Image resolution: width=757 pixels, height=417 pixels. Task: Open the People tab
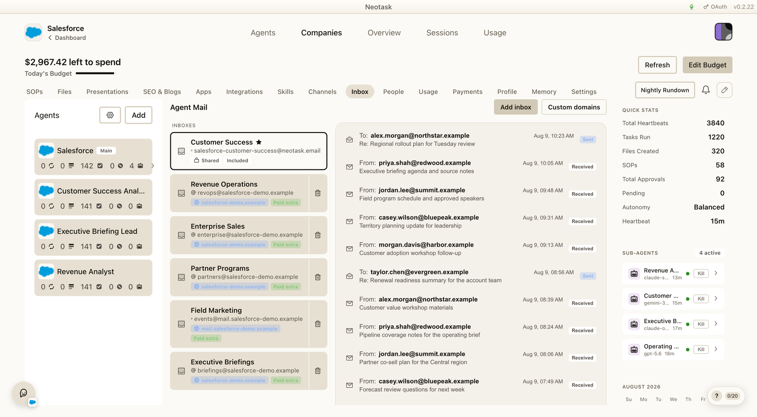(394, 92)
